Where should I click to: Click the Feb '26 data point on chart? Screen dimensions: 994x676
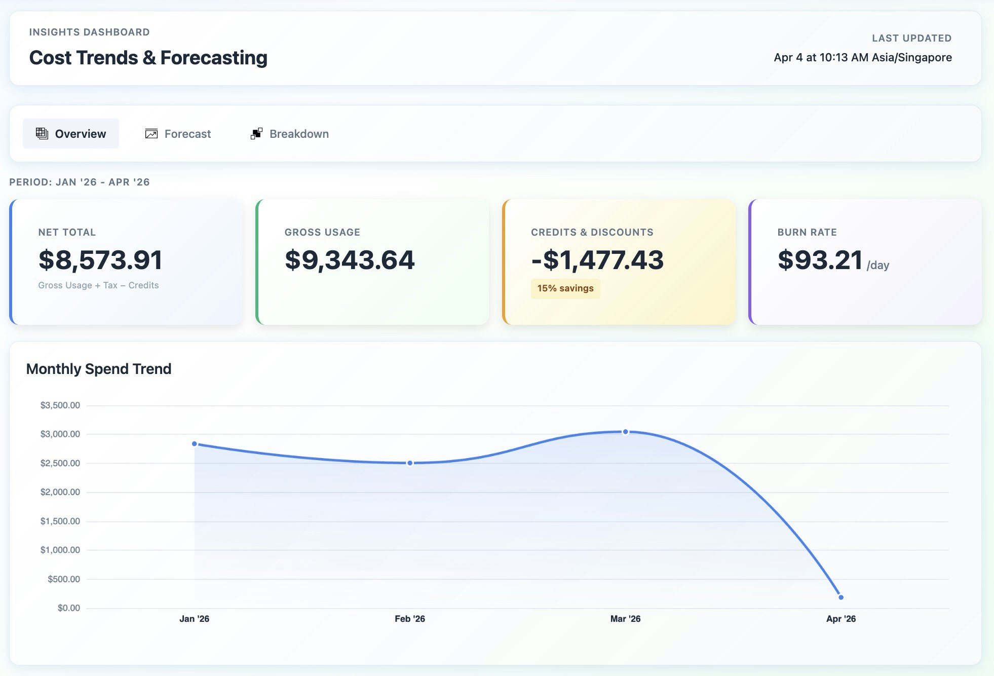coord(410,463)
